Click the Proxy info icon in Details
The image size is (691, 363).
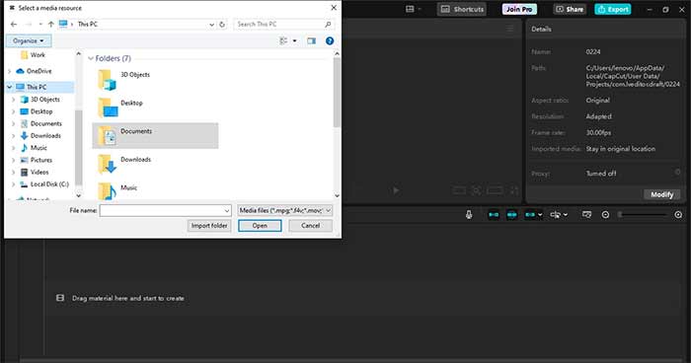point(678,172)
